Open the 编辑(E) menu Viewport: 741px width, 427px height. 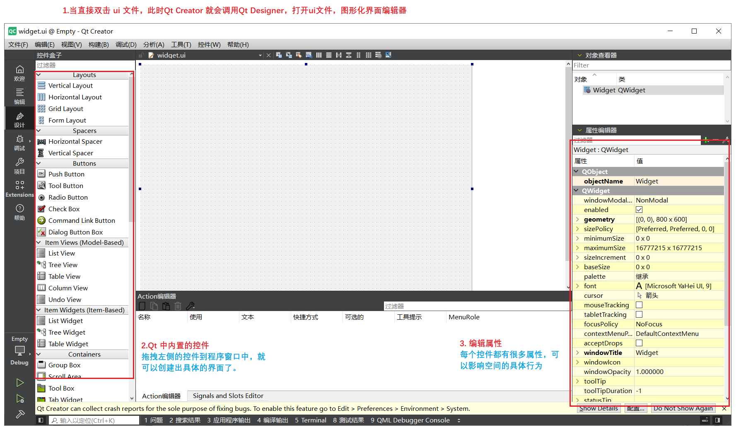45,45
